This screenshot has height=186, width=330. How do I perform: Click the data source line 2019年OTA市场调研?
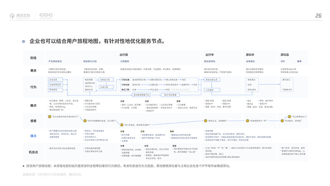point(52,174)
